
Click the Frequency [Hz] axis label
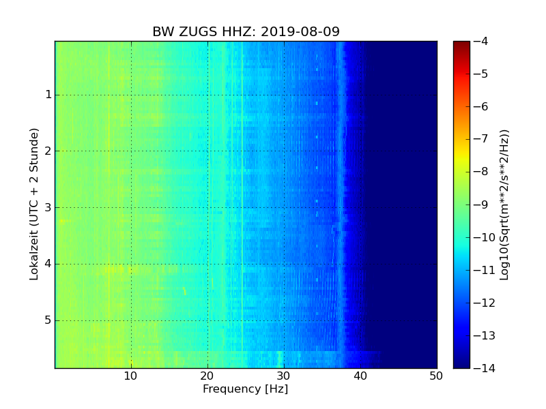(x=246, y=389)
